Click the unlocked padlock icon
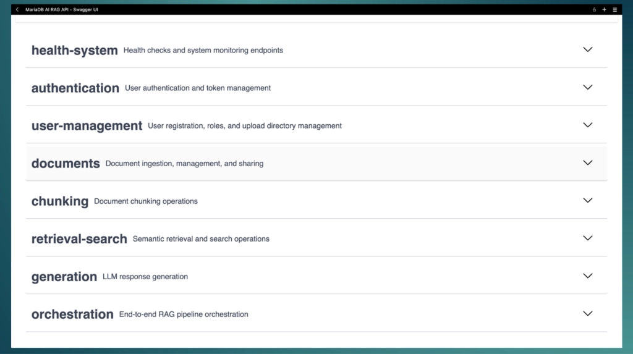The width and height of the screenshot is (633, 354). click(x=594, y=9)
